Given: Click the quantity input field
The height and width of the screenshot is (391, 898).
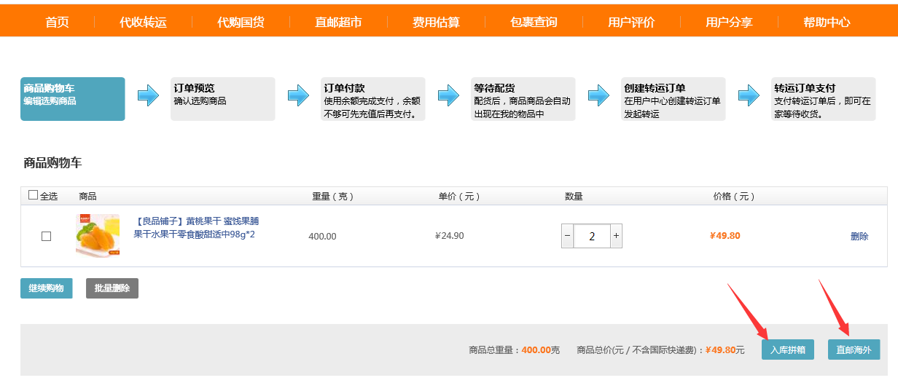Looking at the screenshot, I should pos(591,236).
